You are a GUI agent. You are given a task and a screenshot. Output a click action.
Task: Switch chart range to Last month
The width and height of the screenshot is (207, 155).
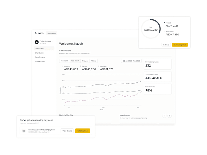(x=75, y=61)
